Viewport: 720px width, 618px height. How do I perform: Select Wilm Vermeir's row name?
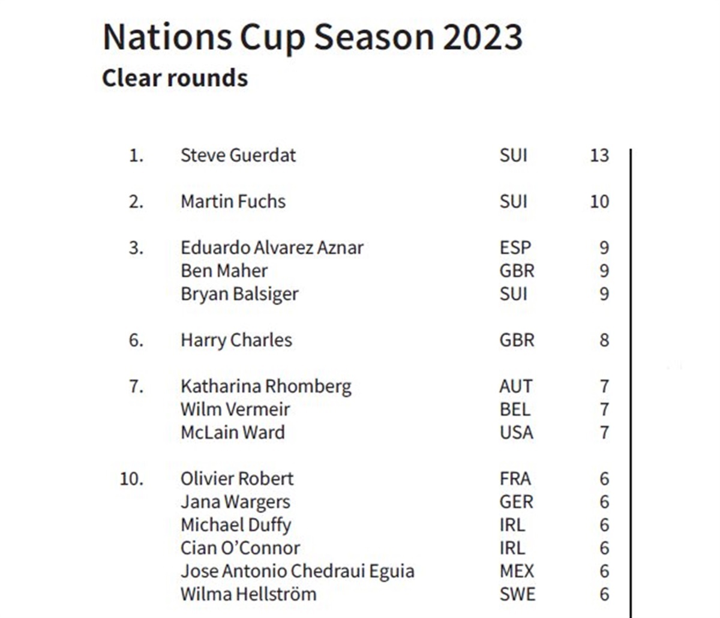coord(235,409)
